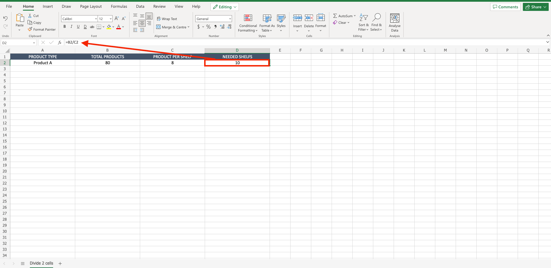551x268 pixels.
Task: Open the Font Size dropdown
Action: click(x=110, y=18)
